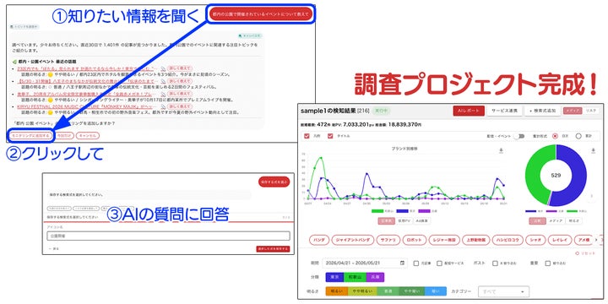Viewport: 608px width, 304px height.
Task: Filter by the purple 兵庫 category swatch
Action: tap(375, 277)
